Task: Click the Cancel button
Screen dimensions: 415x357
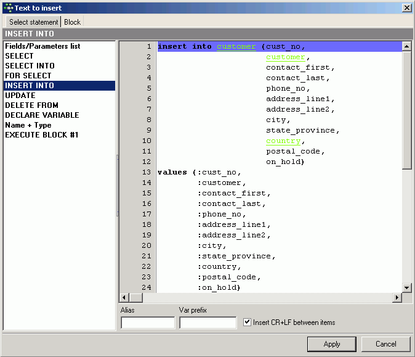Action: coord(385,344)
